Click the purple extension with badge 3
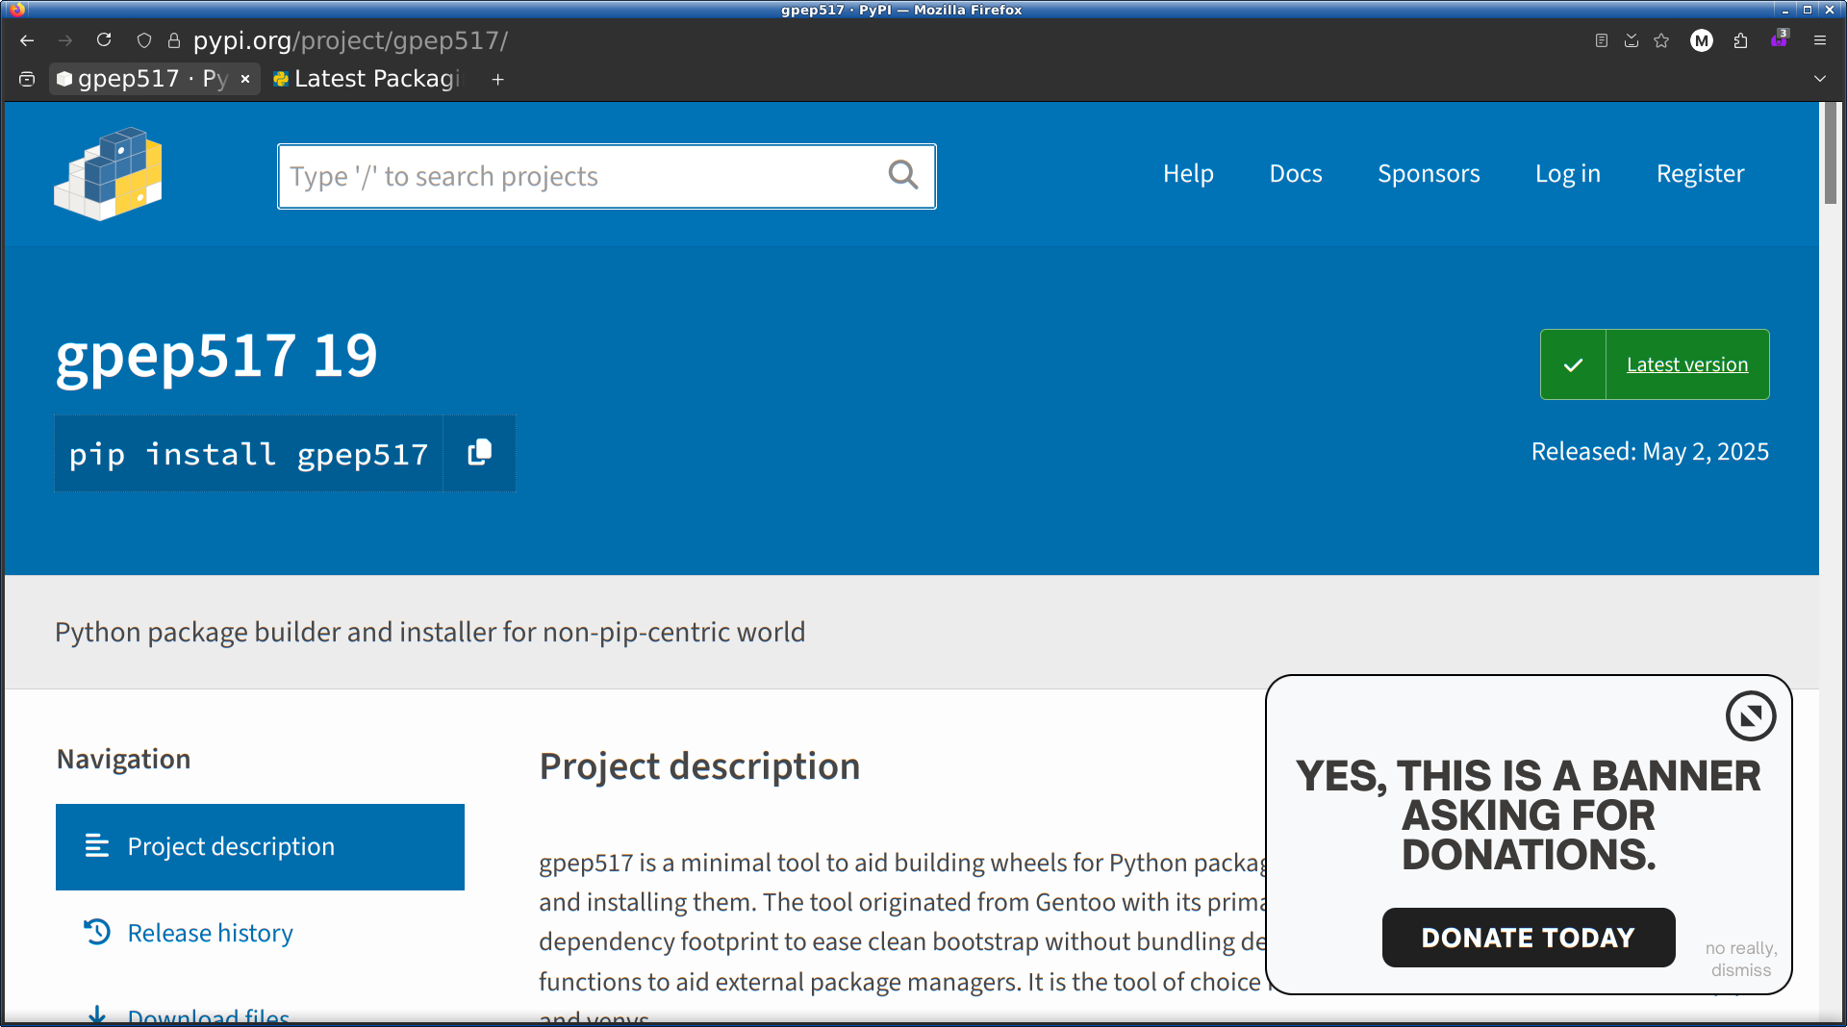The image size is (1847, 1027). coord(1780,39)
